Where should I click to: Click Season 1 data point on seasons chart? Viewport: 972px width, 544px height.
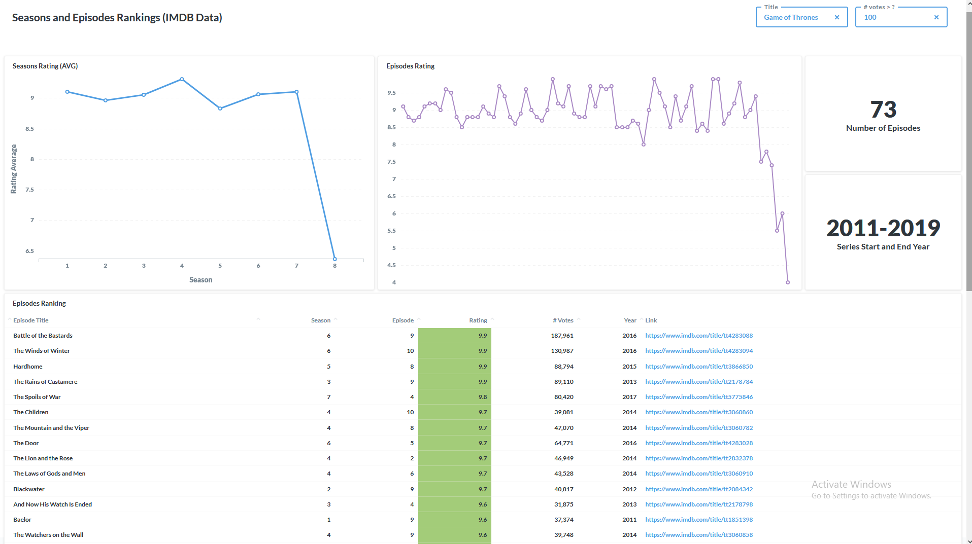tap(67, 92)
